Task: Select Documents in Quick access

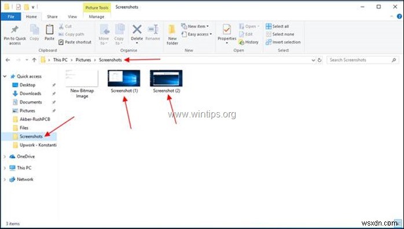Action: point(30,102)
